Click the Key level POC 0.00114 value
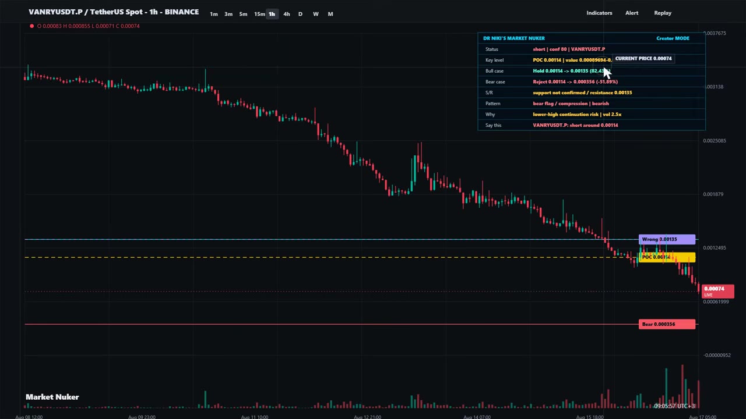The height and width of the screenshot is (419, 746). [572, 60]
